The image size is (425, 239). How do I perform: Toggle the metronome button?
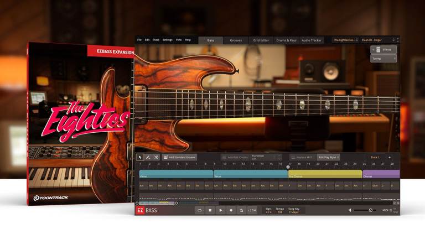241,210
